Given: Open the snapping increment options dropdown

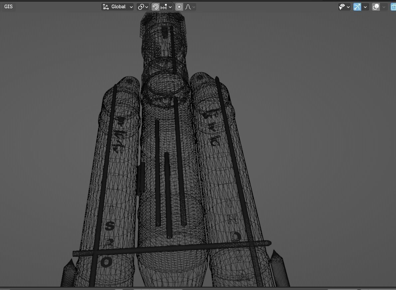Looking at the screenshot, I should point(166,7).
